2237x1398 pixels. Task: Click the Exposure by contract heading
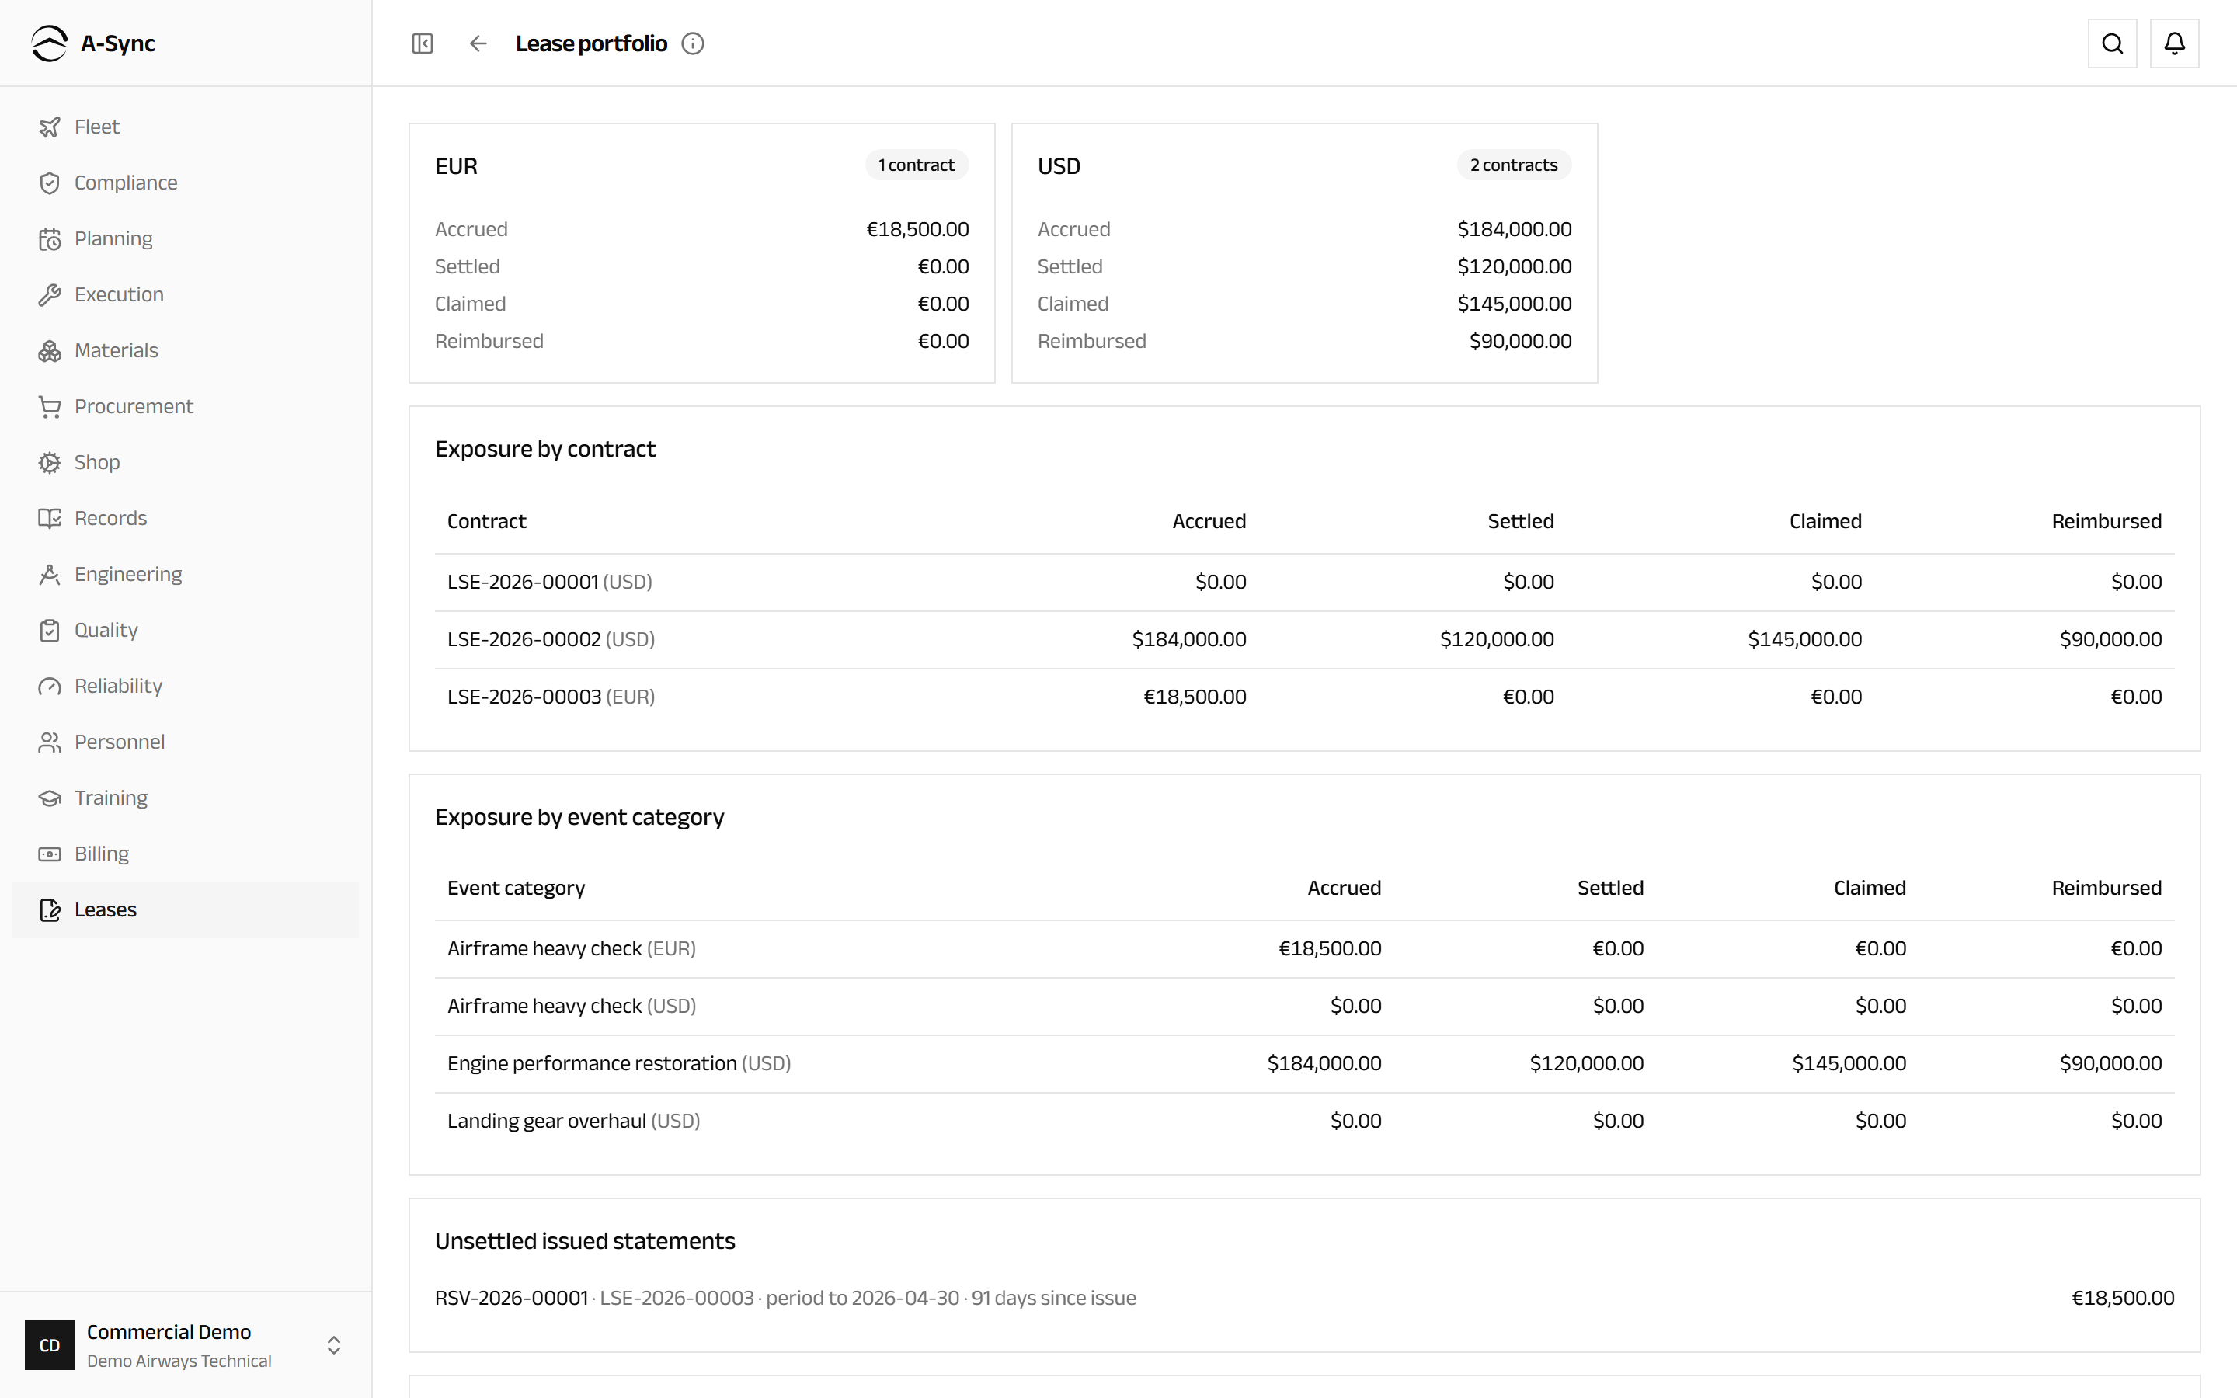(544, 450)
